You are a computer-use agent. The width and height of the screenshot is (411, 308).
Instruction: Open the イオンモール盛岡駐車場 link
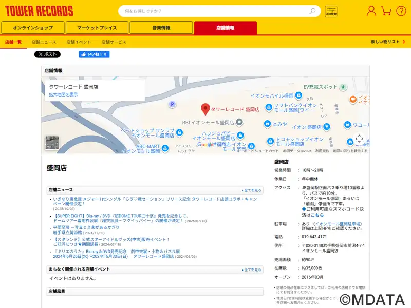point(338,224)
